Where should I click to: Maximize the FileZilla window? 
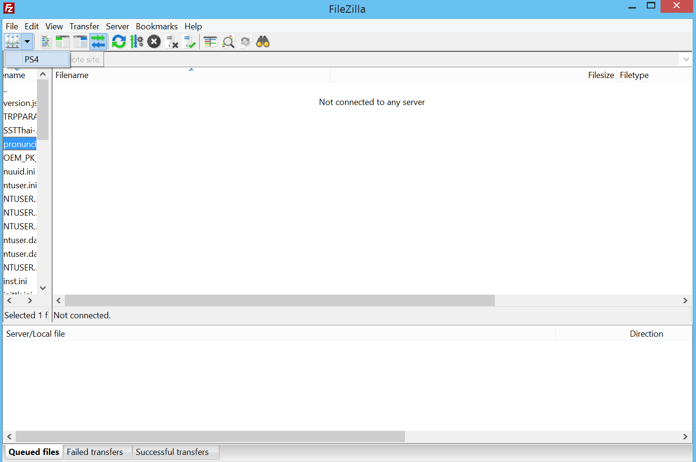651,6
